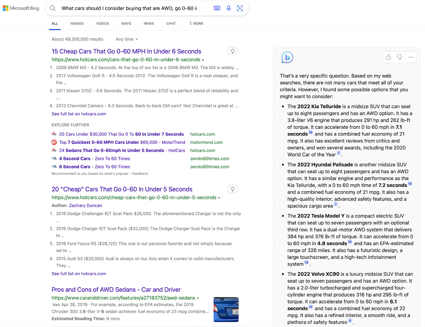The height and width of the screenshot is (327, 425).
Task: Click the Feedback link under Explore Further
Action: 140,173
